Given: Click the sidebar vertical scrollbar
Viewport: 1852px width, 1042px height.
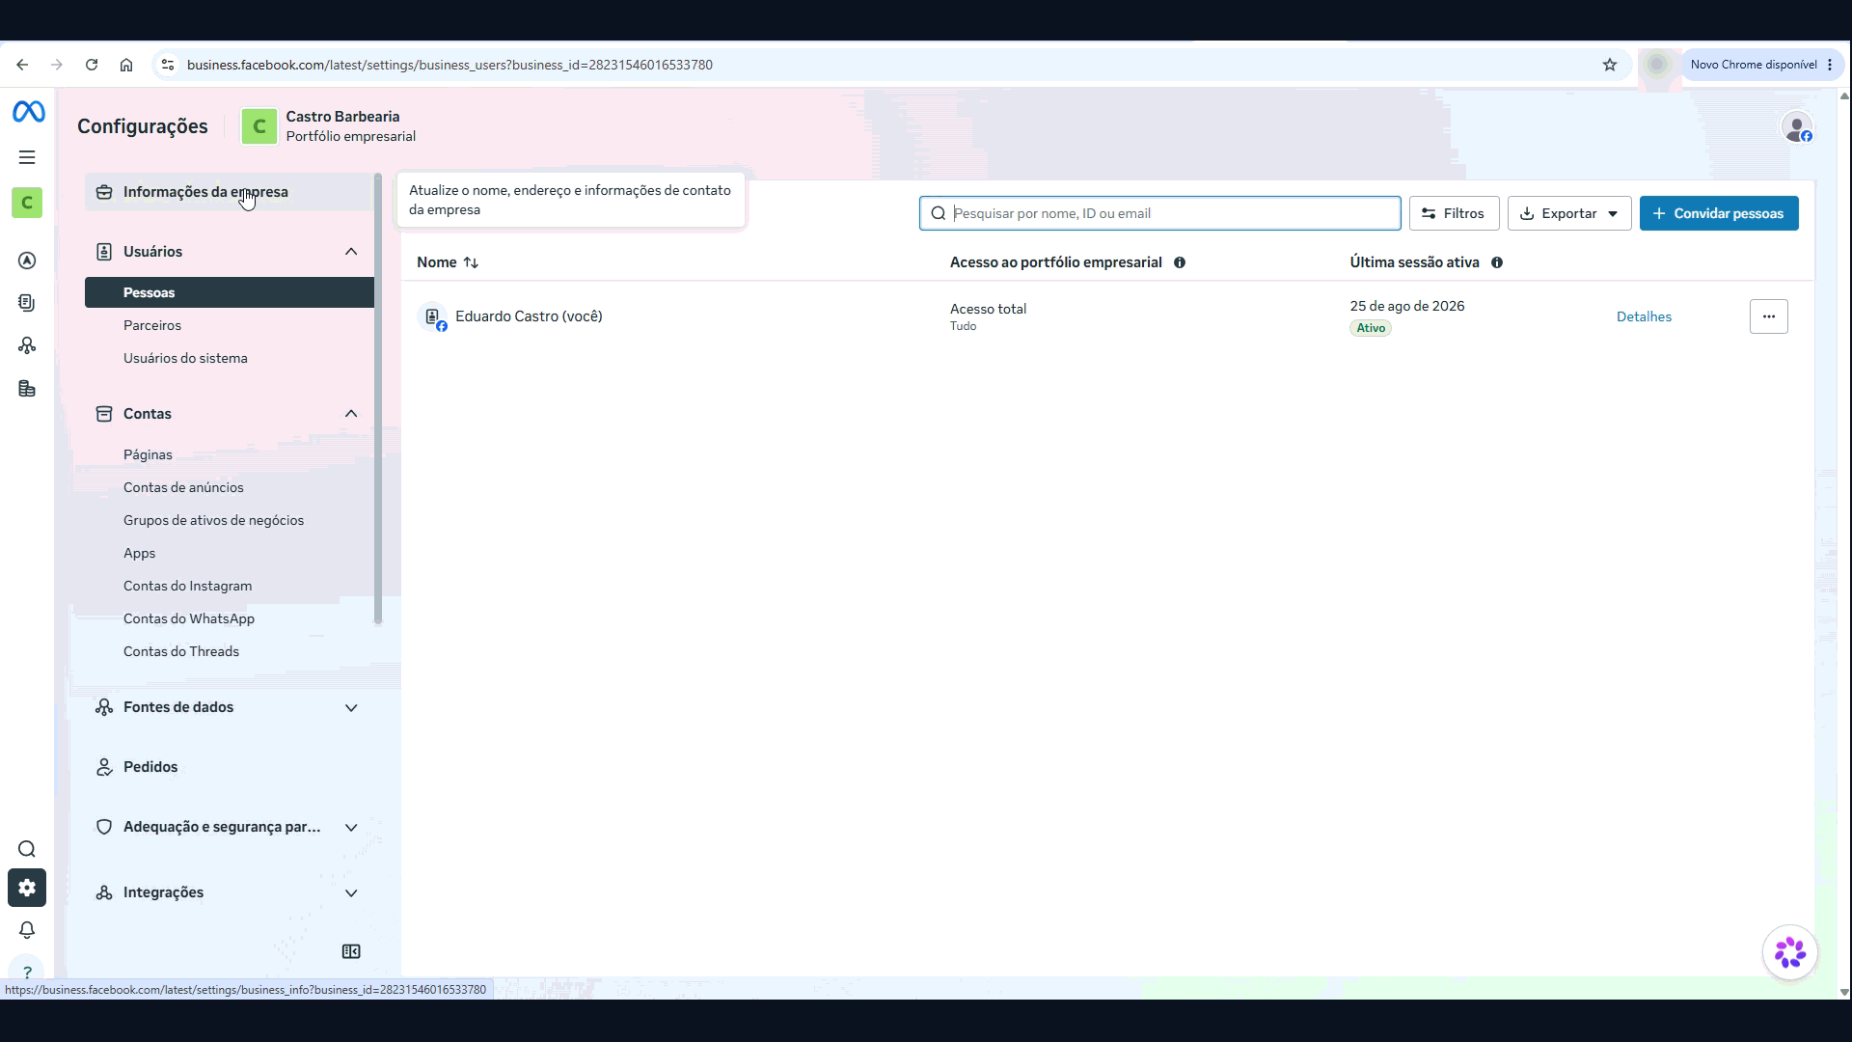Looking at the screenshot, I should (378, 399).
